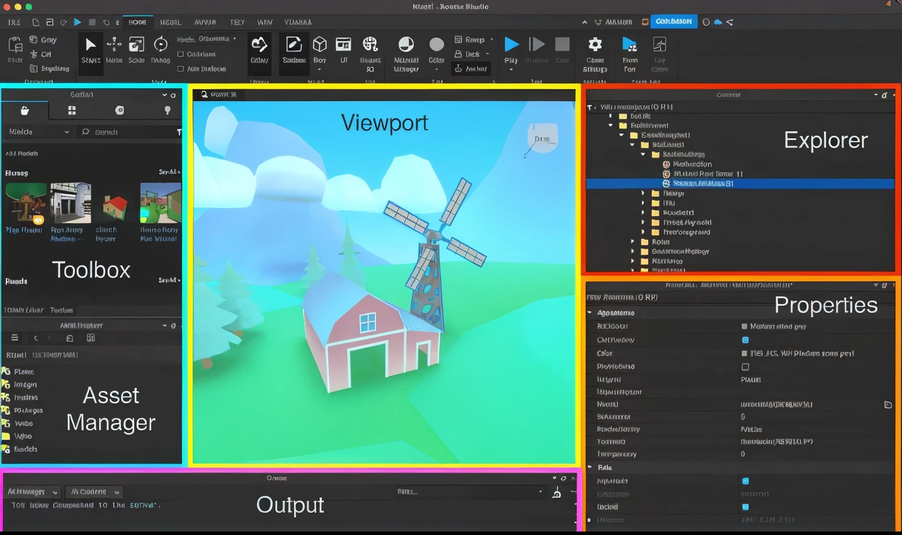902x535 pixels.
Task: Click the Copy button in clipboard group
Action: [43, 40]
